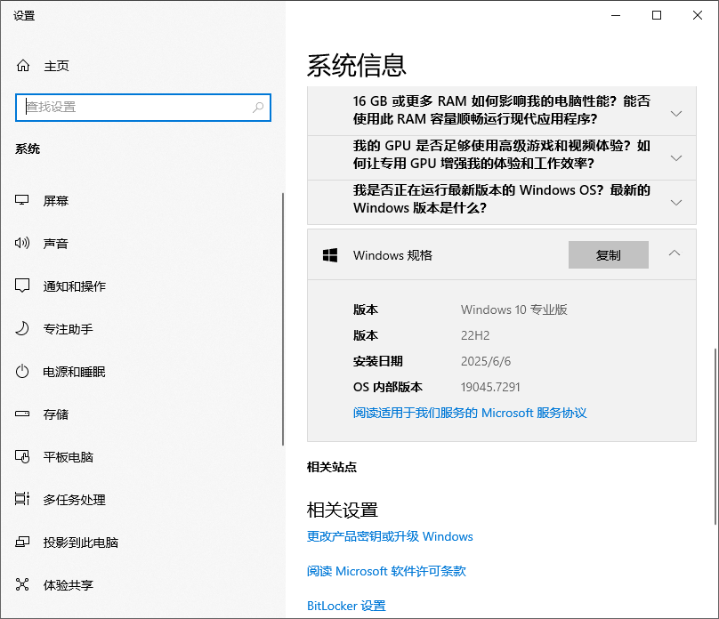
Task: Click the Tablet icon
Action: 22,456
